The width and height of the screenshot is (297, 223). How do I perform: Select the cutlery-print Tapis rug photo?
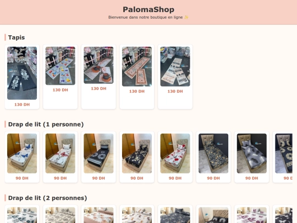[x=175, y=67]
